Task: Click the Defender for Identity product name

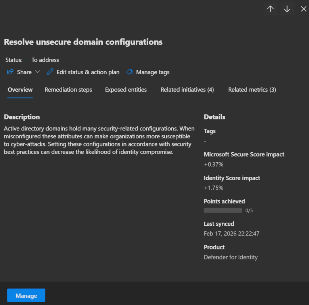Action: pyautogui.click(x=230, y=257)
